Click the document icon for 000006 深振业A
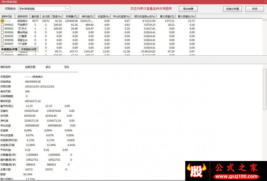 (2, 40)
